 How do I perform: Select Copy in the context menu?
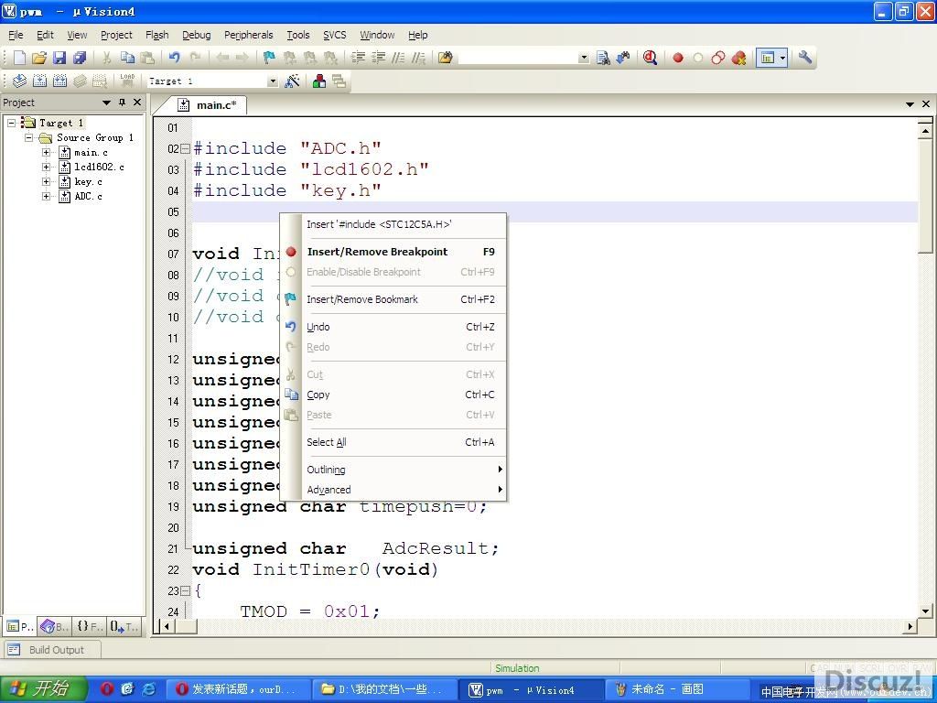(393, 395)
